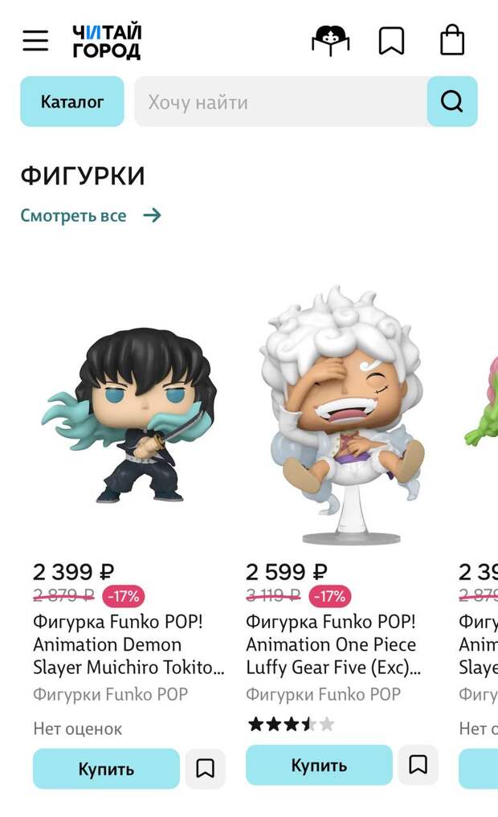Tap the Читай Город logo
The height and width of the screenshot is (817, 498).
[107, 41]
